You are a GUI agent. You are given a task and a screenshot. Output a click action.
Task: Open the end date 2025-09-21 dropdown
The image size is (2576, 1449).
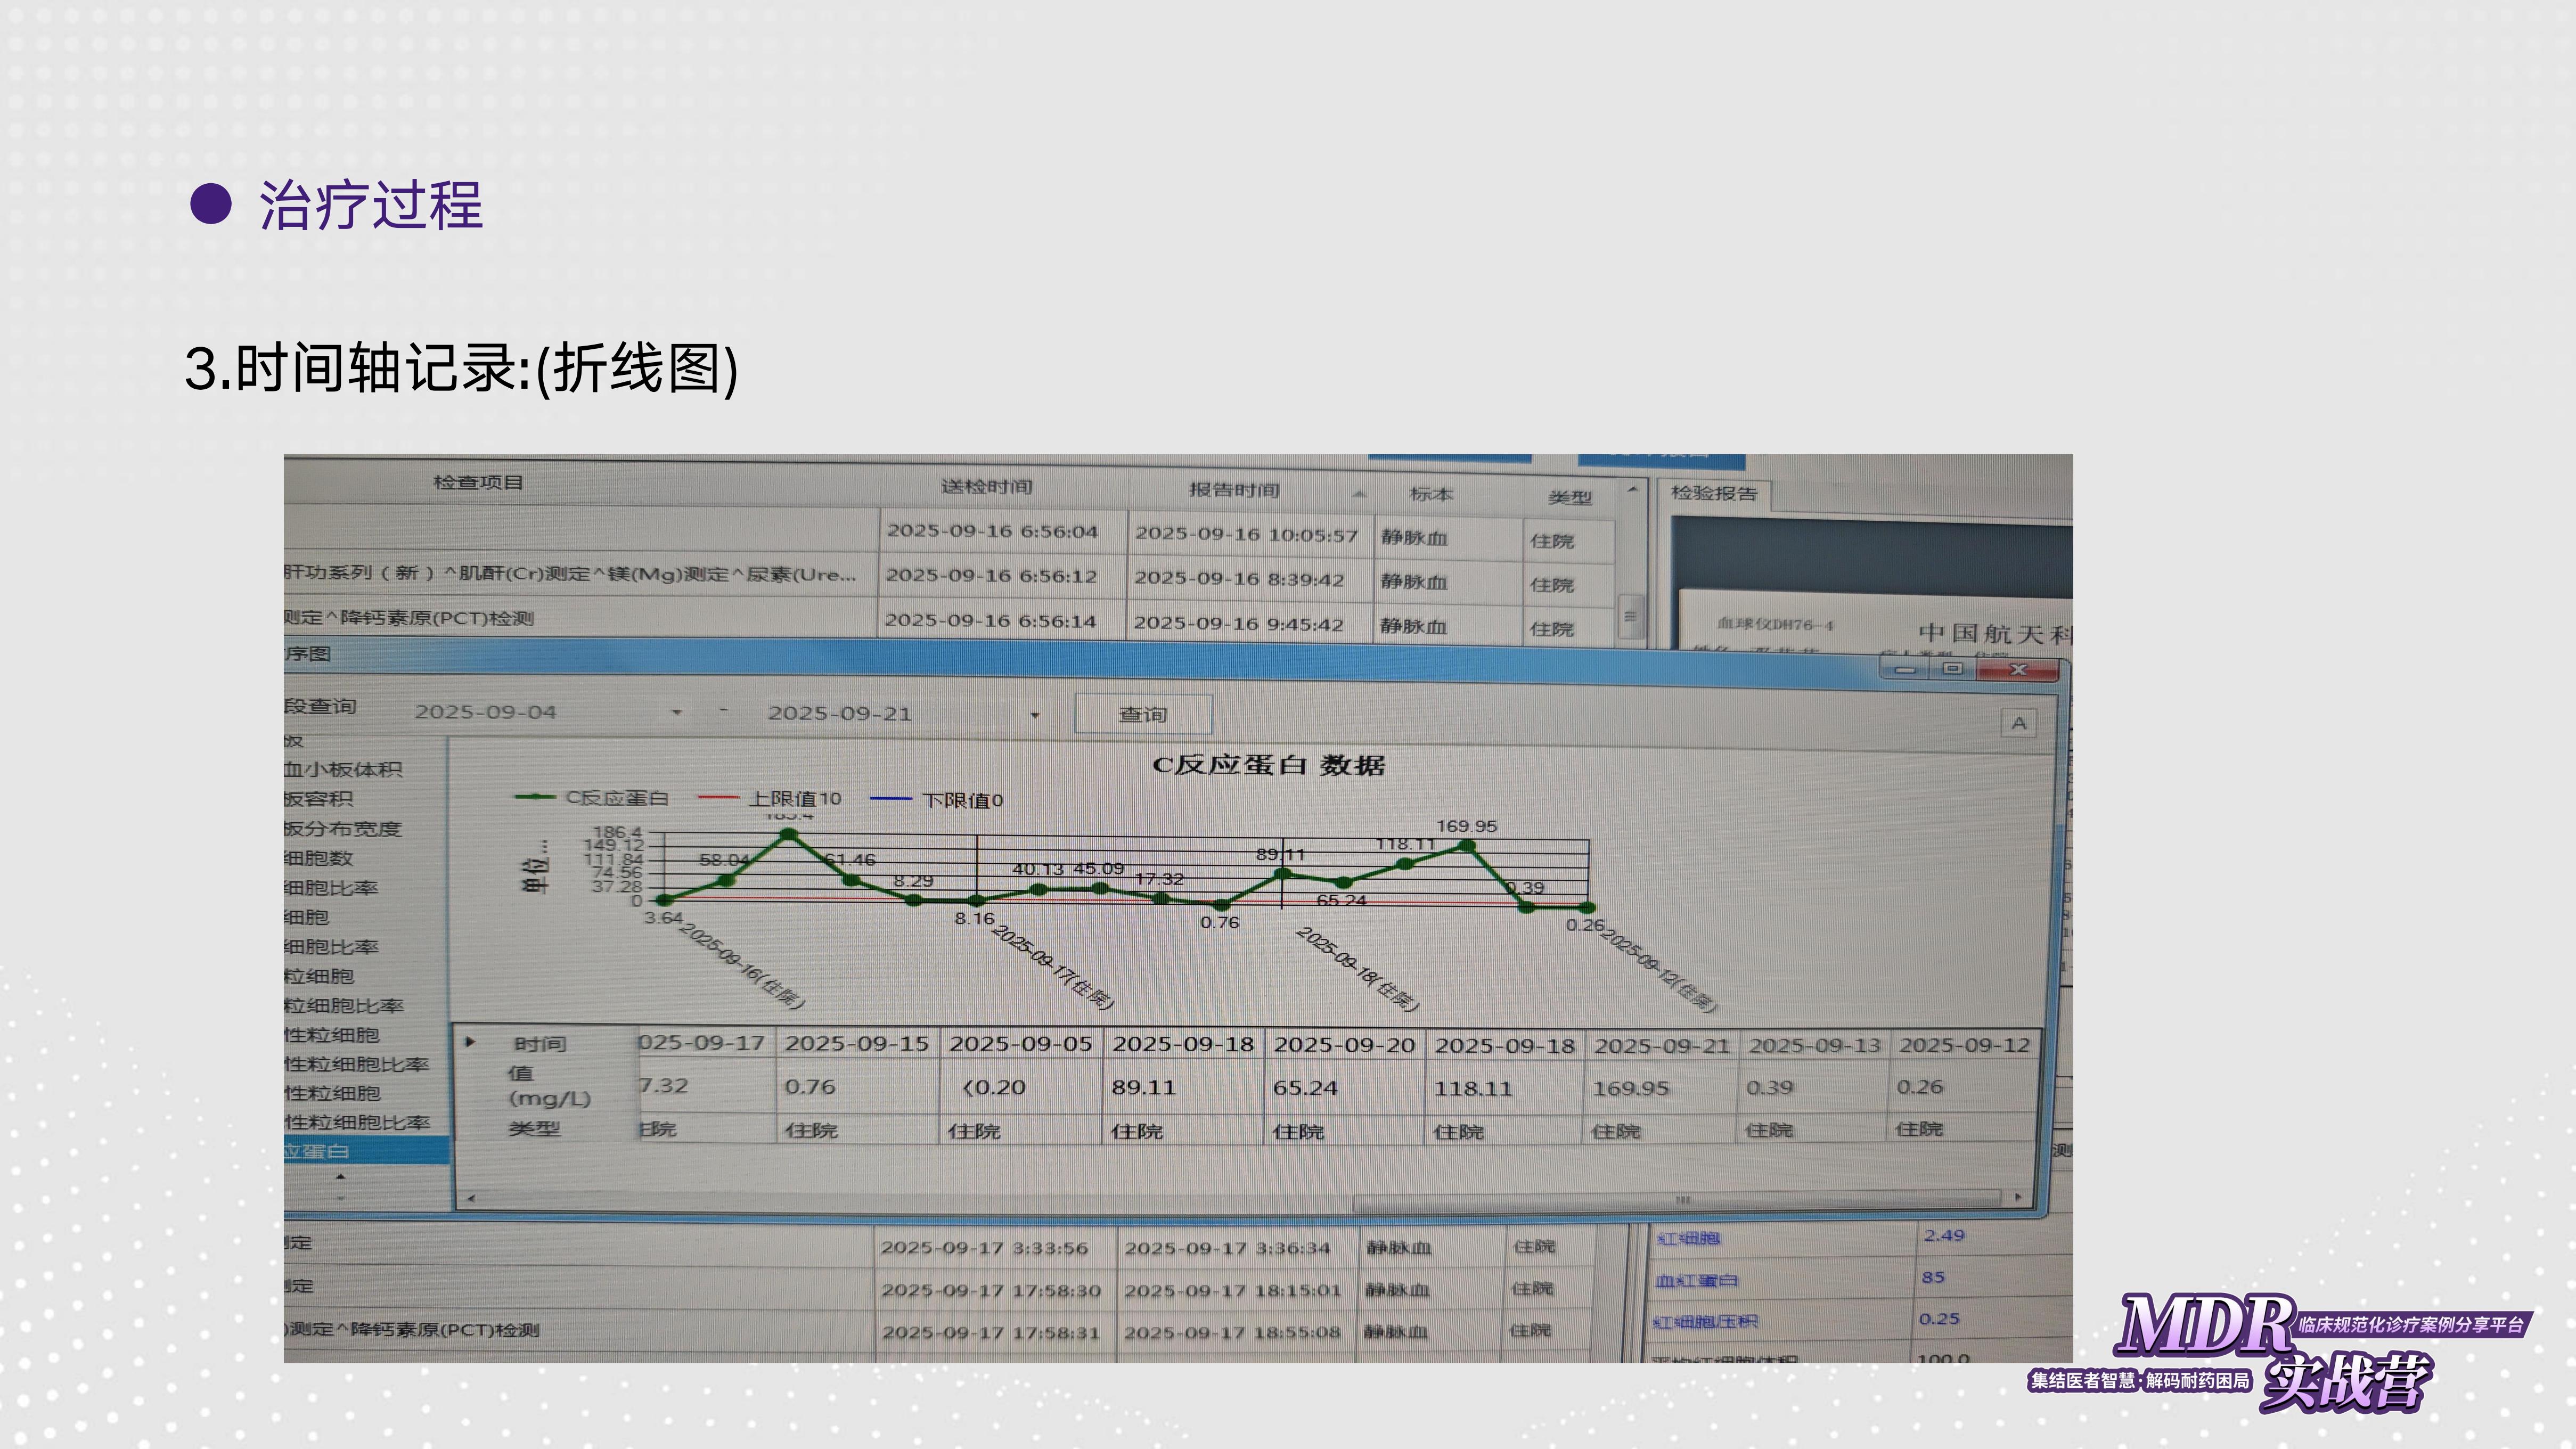pos(1035,714)
